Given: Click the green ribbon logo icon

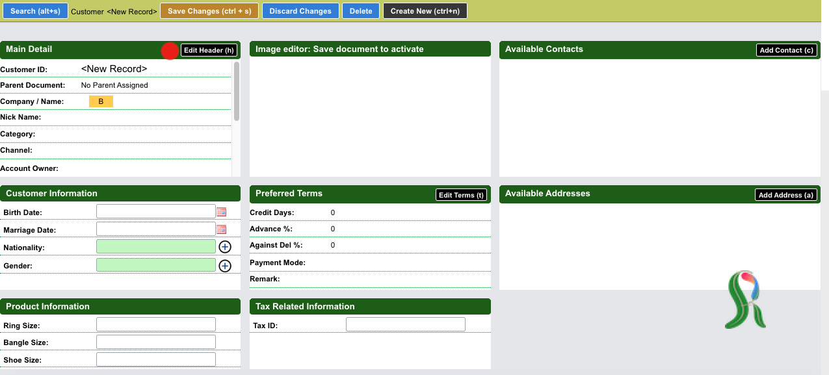Looking at the screenshot, I should pos(746,300).
